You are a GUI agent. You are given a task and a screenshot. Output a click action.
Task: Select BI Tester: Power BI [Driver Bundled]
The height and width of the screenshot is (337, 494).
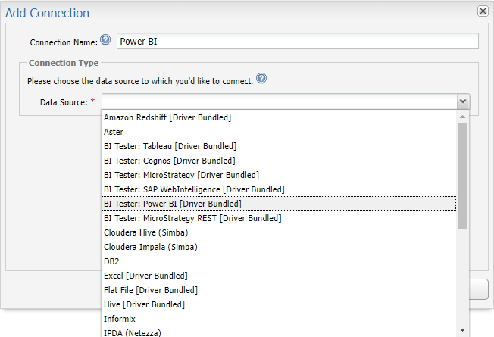coord(279,204)
